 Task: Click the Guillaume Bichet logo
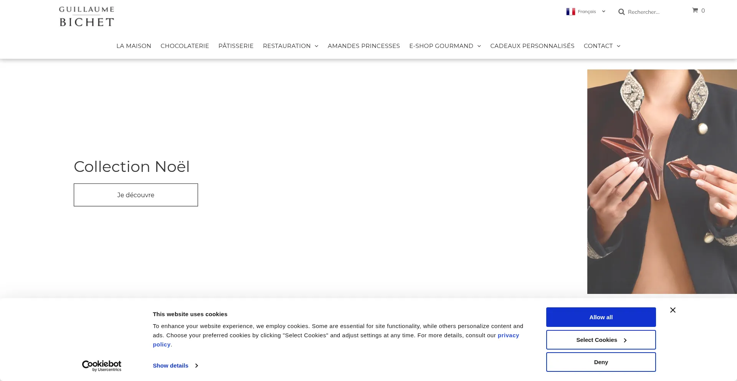coord(87,17)
